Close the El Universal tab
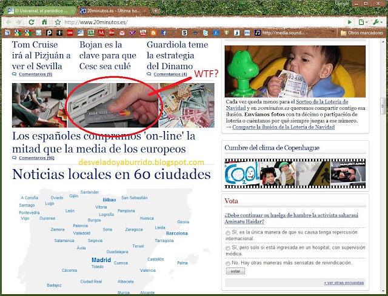Viewport: 388px width, 296px height. pyautogui.click(x=73, y=11)
